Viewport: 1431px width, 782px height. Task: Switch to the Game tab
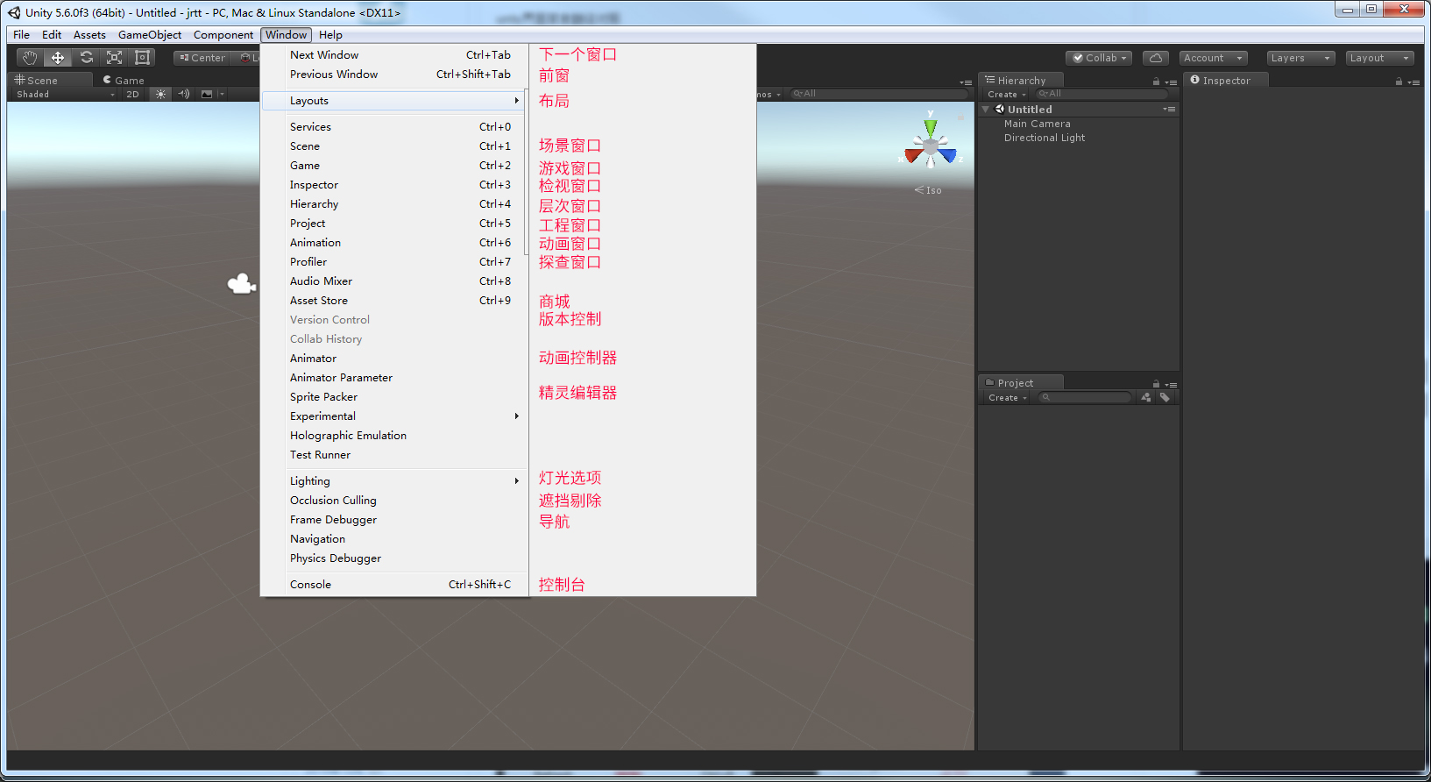(124, 80)
